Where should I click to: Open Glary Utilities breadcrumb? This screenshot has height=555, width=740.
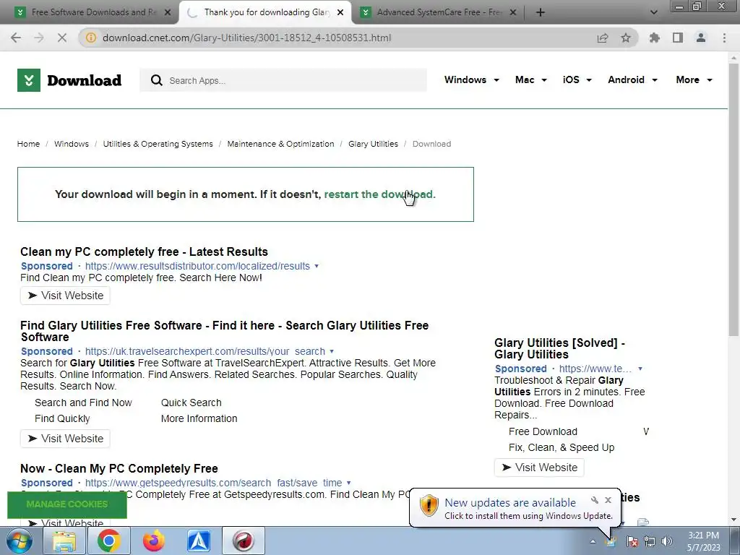(373, 144)
